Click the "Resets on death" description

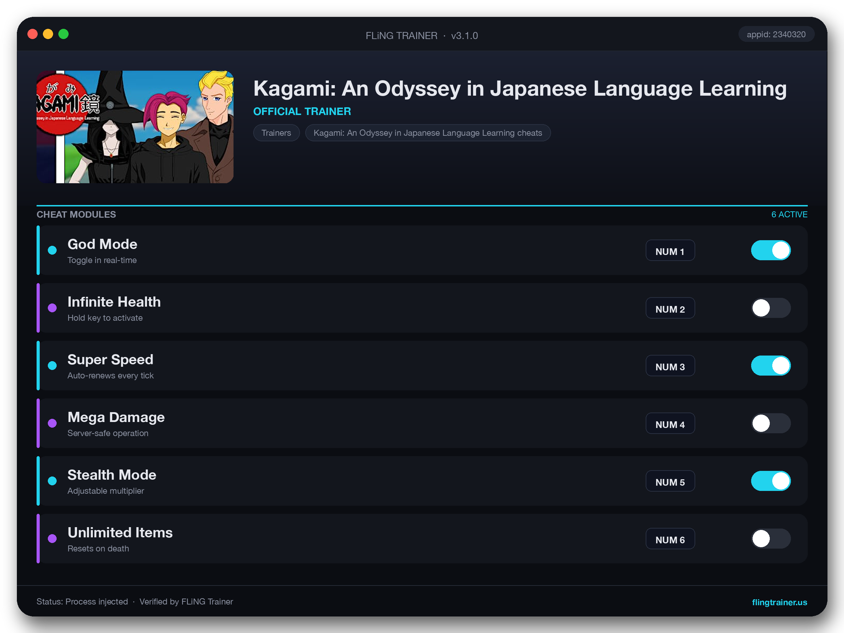coord(98,548)
